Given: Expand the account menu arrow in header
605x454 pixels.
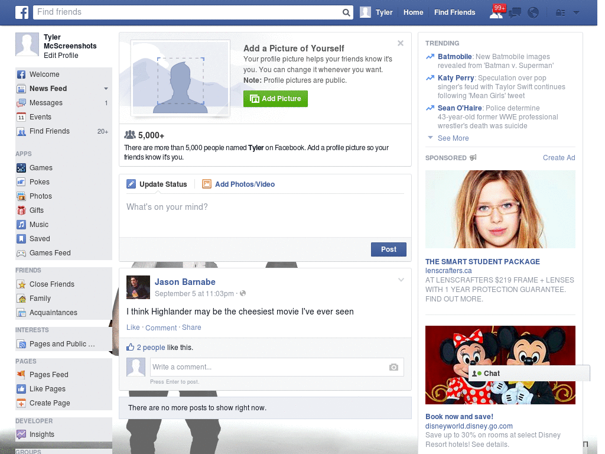Looking at the screenshot, I should (x=576, y=12).
